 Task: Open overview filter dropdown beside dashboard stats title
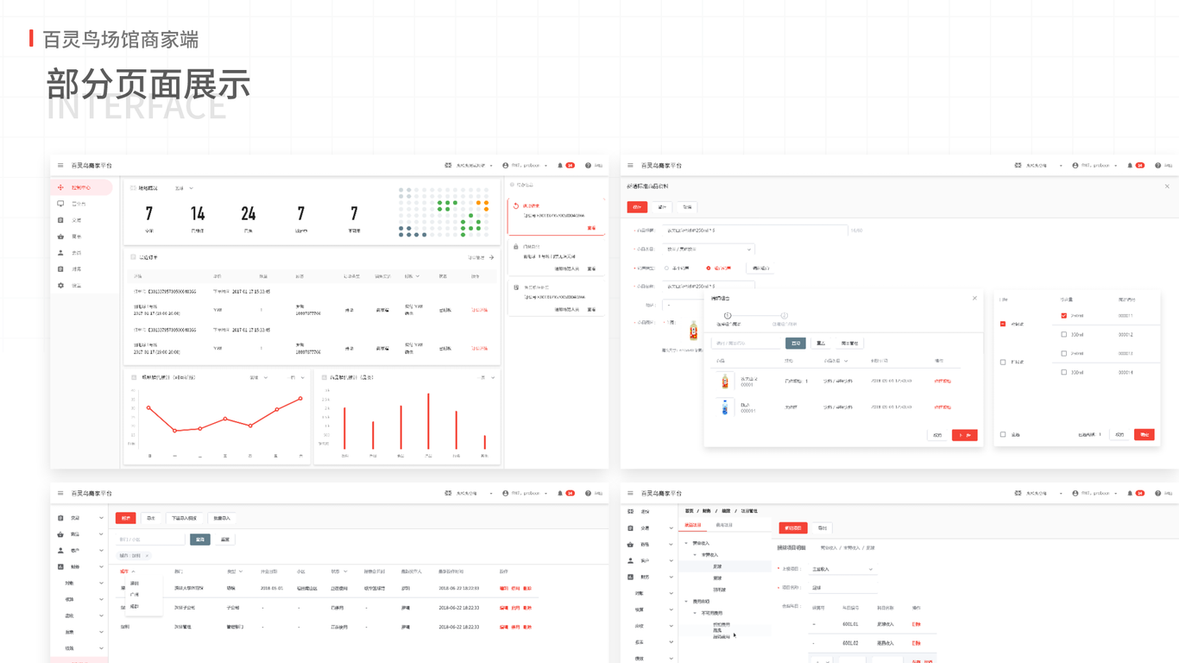click(x=184, y=188)
